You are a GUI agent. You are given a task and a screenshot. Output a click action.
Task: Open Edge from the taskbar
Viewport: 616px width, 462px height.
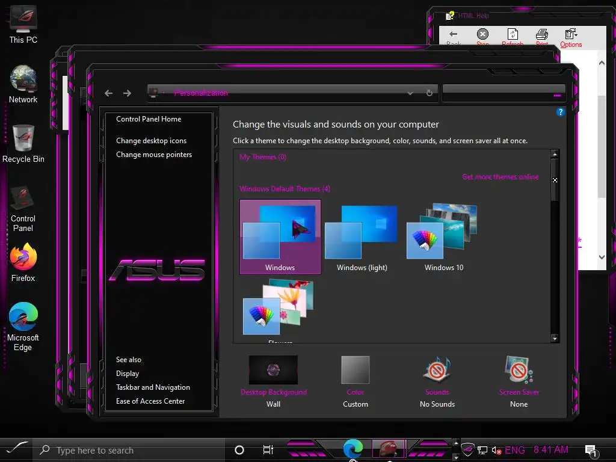point(353,449)
